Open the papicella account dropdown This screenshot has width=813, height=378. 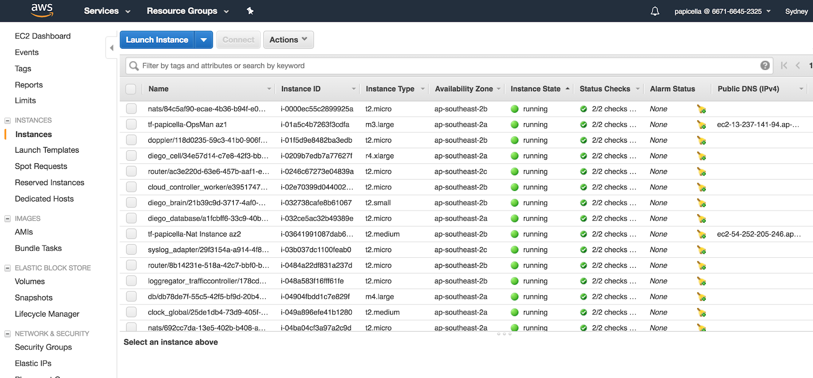[x=722, y=11]
